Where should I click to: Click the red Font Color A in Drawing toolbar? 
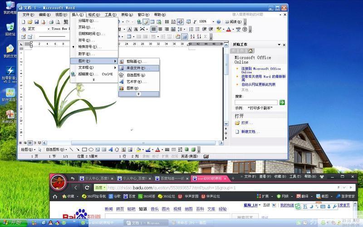157,149
